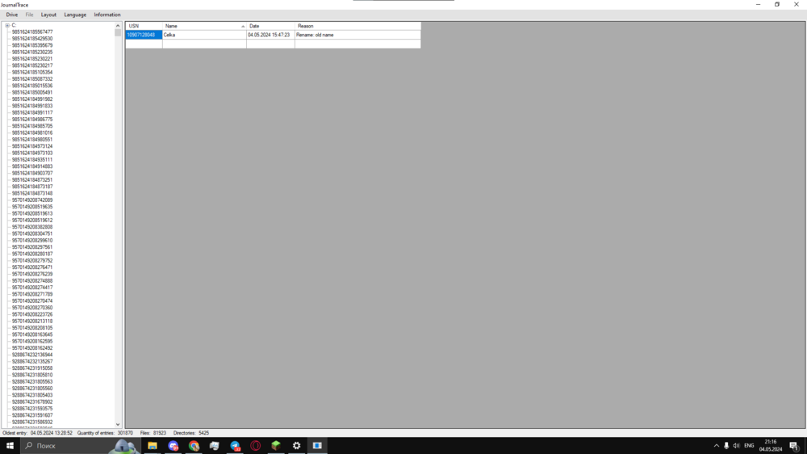This screenshot has height=454, width=807.
Task: Select the tree entry 9851624184935111
Action: coord(32,160)
